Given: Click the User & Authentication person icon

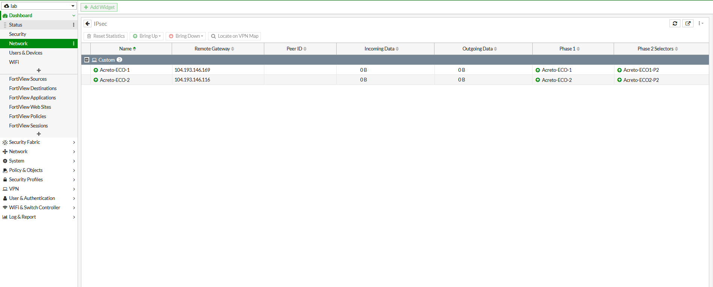Looking at the screenshot, I should pyautogui.click(x=5, y=198).
